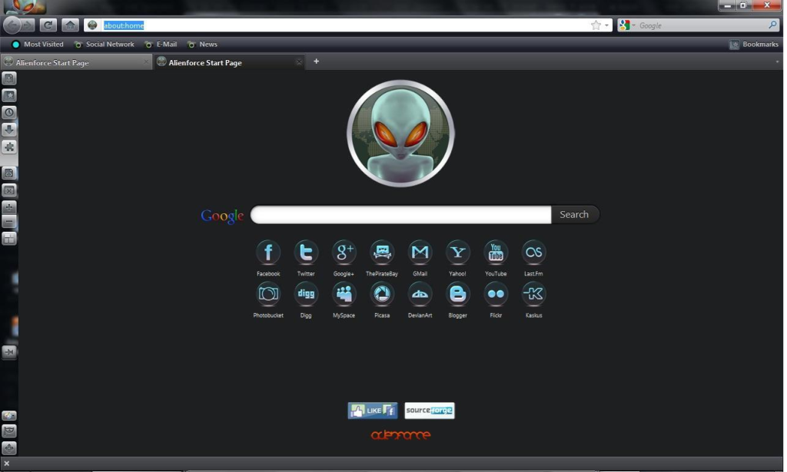
Task: Open the Bookmarks menu button
Action: point(754,45)
